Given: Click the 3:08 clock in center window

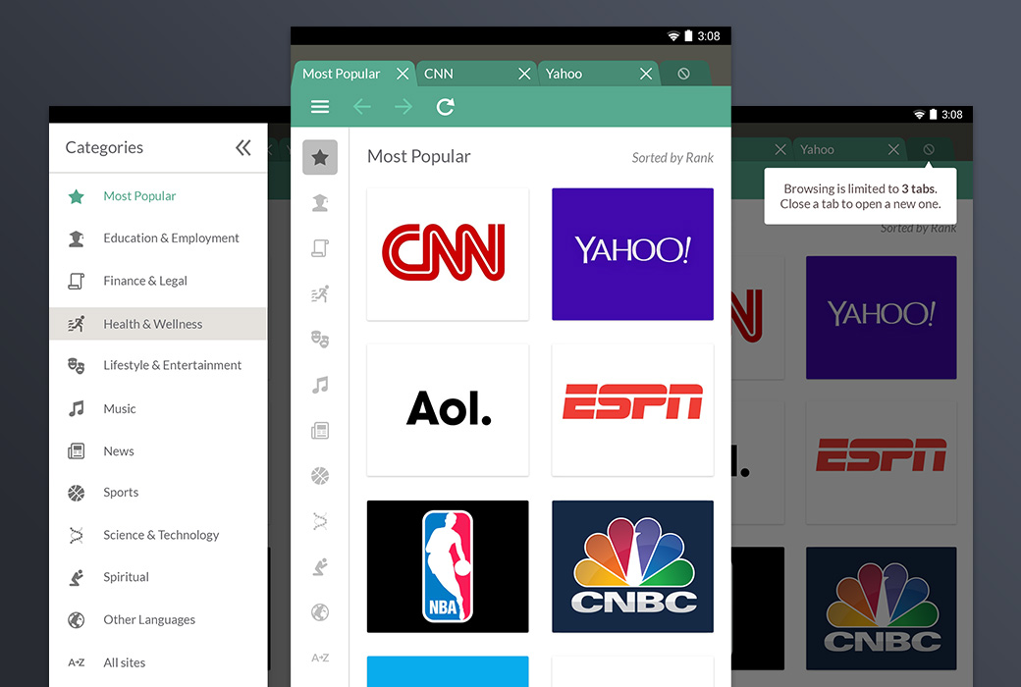Looking at the screenshot, I should coord(709,36).
